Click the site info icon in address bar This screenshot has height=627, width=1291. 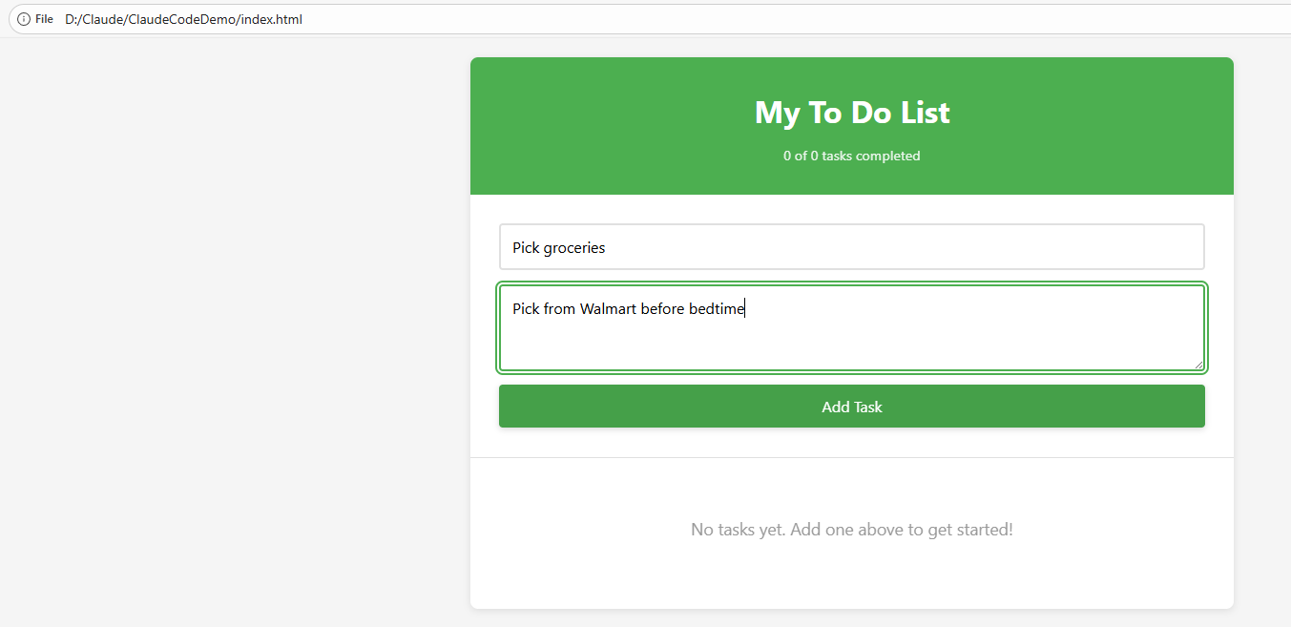[24, 19]
